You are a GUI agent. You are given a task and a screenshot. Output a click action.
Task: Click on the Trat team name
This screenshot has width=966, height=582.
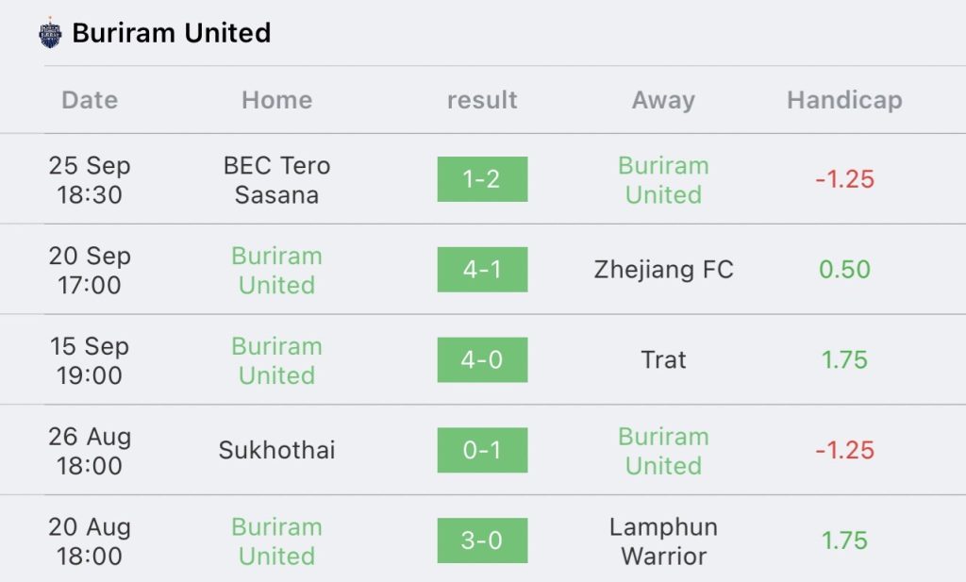(x=663, y=359)
